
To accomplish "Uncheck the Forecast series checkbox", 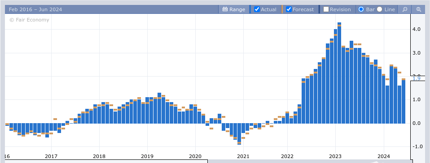I will (x=289, y=9).
